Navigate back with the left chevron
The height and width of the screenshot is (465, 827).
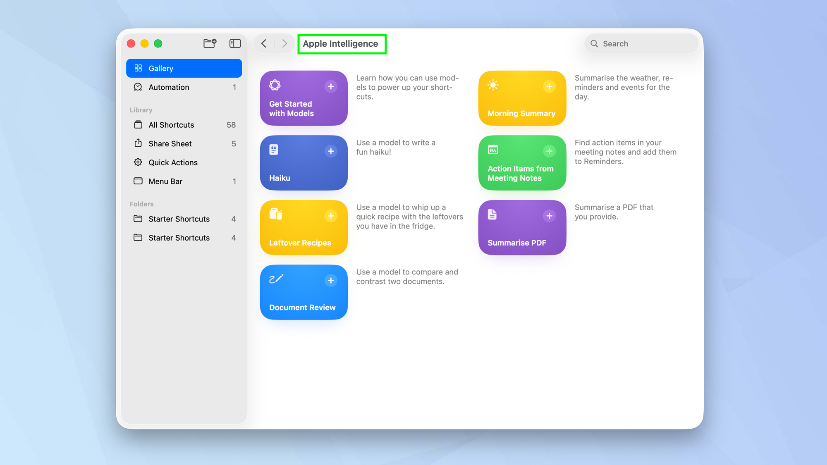pyautogui.click(x=264, y=43)
